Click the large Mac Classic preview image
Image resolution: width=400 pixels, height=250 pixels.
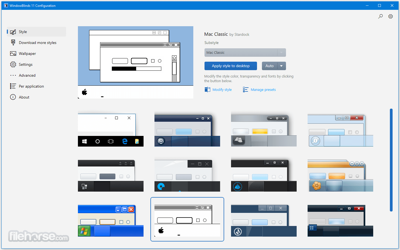pyautogui.click(x=136, y=62)
